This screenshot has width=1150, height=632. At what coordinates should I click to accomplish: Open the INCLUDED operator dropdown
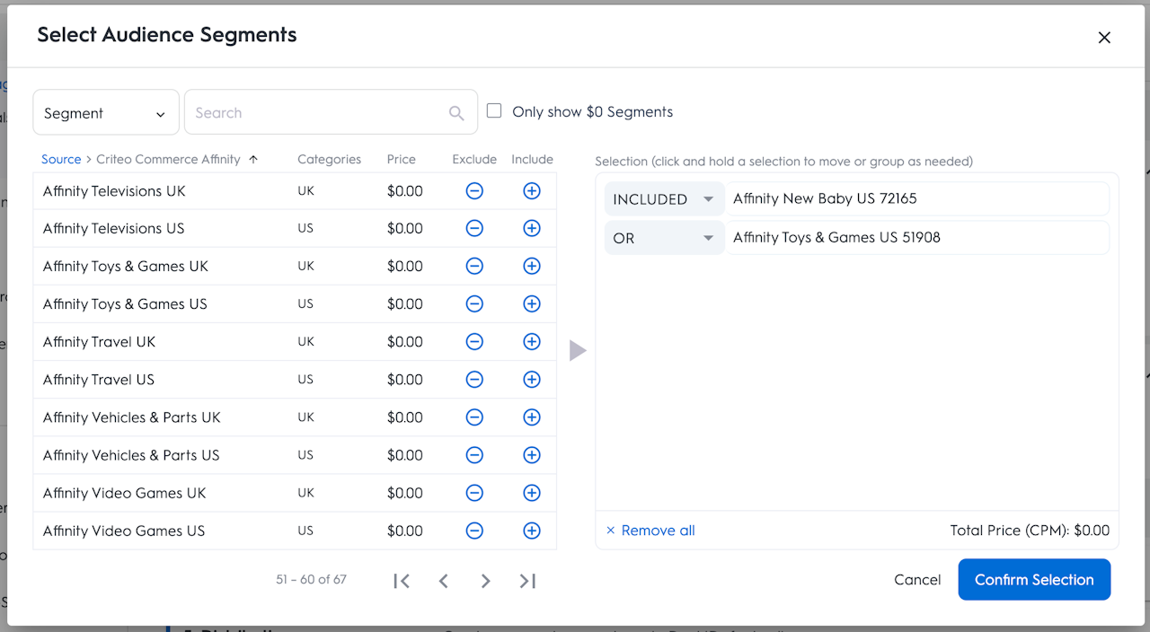tap(664, 199)
